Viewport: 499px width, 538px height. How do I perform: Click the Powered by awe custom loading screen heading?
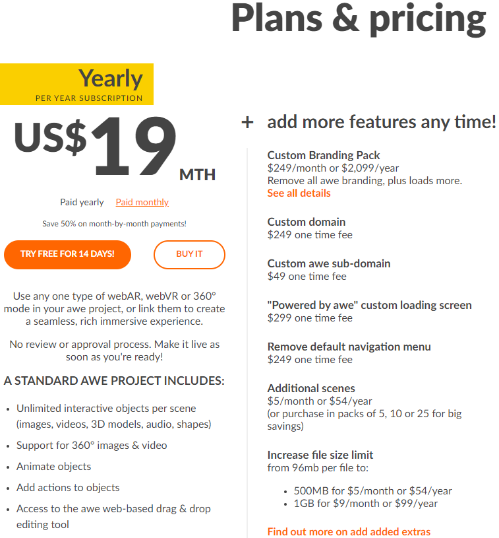click(369, 305)
